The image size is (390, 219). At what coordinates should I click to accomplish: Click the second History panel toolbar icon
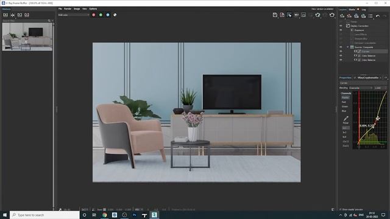point(12,15)
